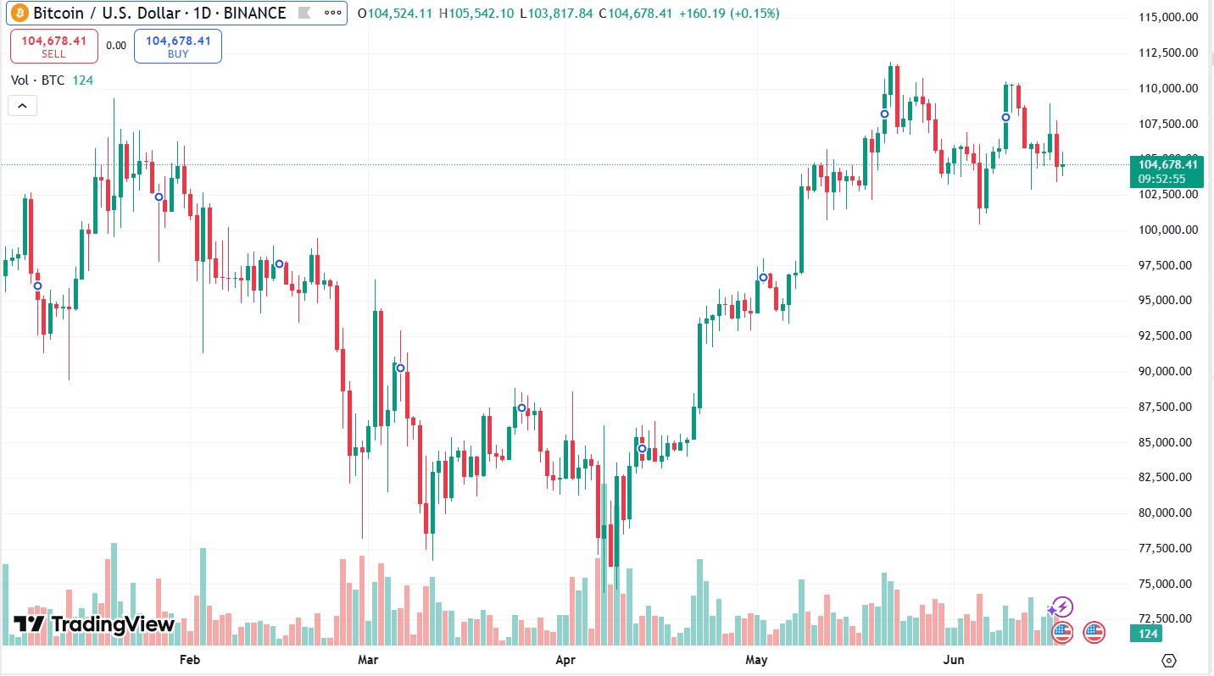
Task: Click the blue BUY button
Action: point(178,46)
